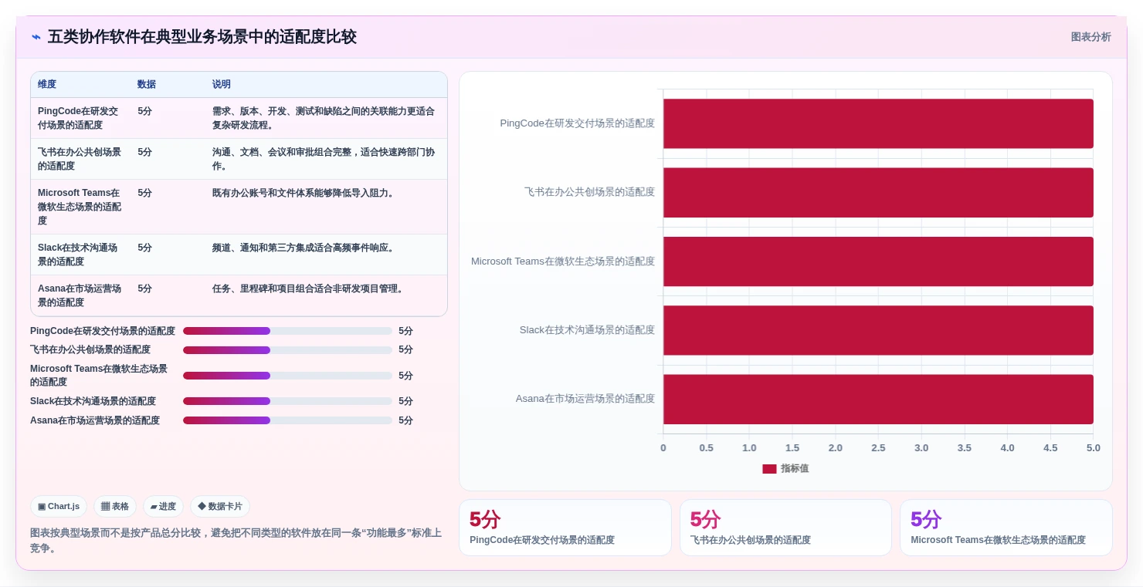Select the Chart.js tag chip
Viewport: 1143px width, 587px height.
59,507
